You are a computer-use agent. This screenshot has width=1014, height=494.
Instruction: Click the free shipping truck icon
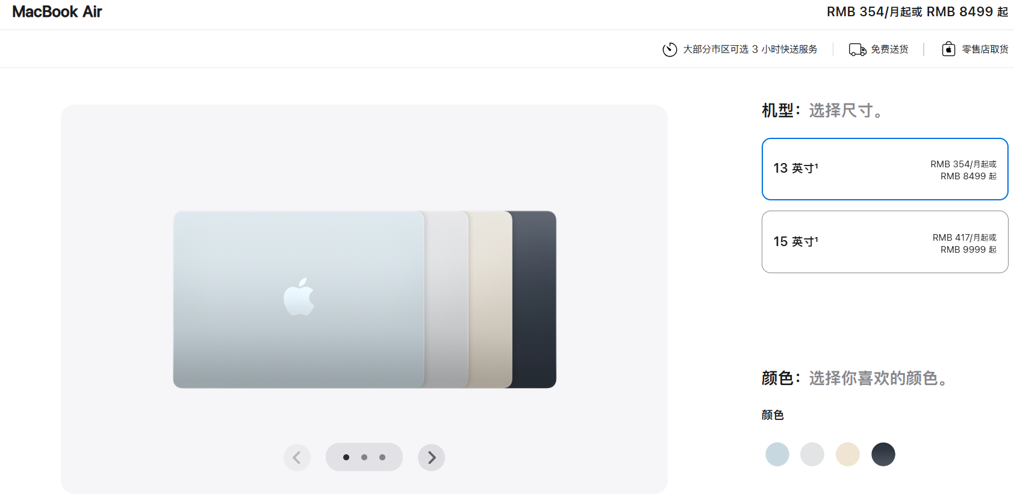(x=857, y=49)
